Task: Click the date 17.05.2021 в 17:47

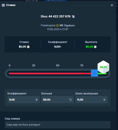Action: 58,29
